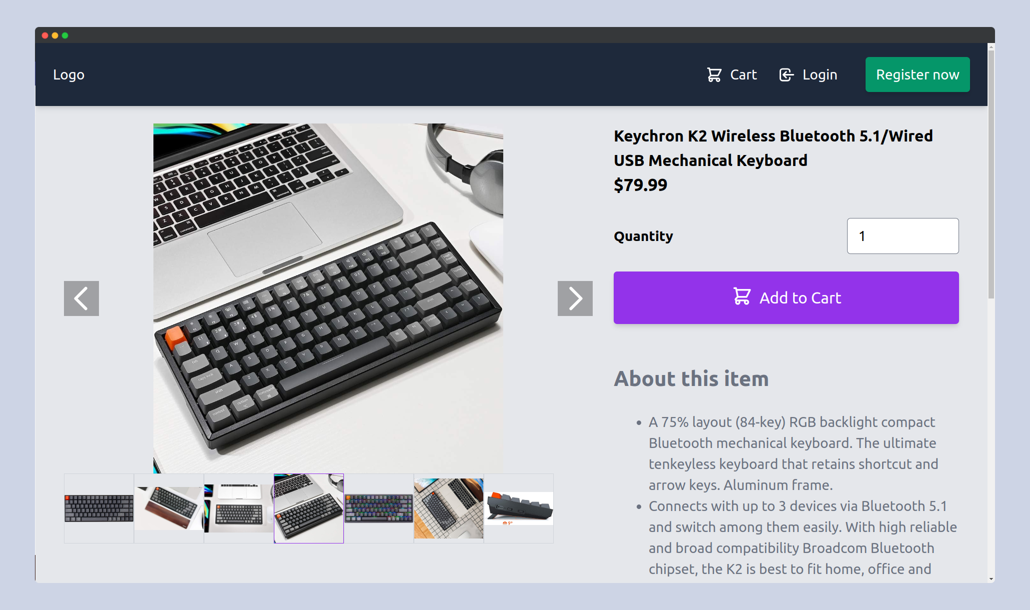This screenshot has width=1030, height=610.
Task: Add the Keychron K2 to cart
Action: (x=786, y=297)
